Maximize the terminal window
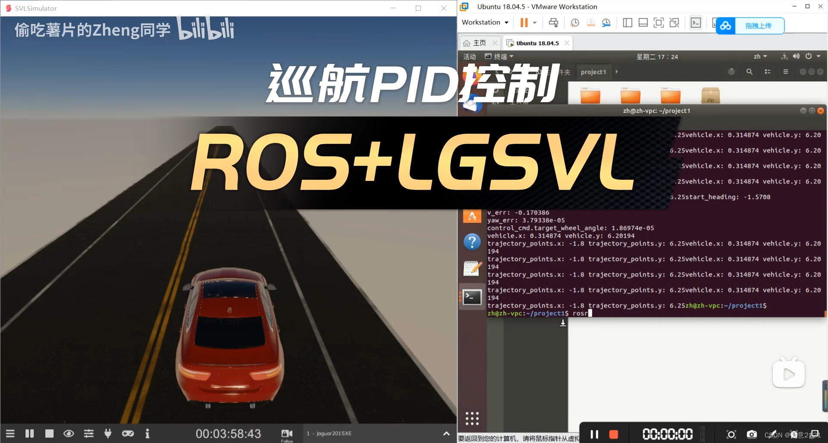The image size is (828, 443). click(x=812, y=111)
